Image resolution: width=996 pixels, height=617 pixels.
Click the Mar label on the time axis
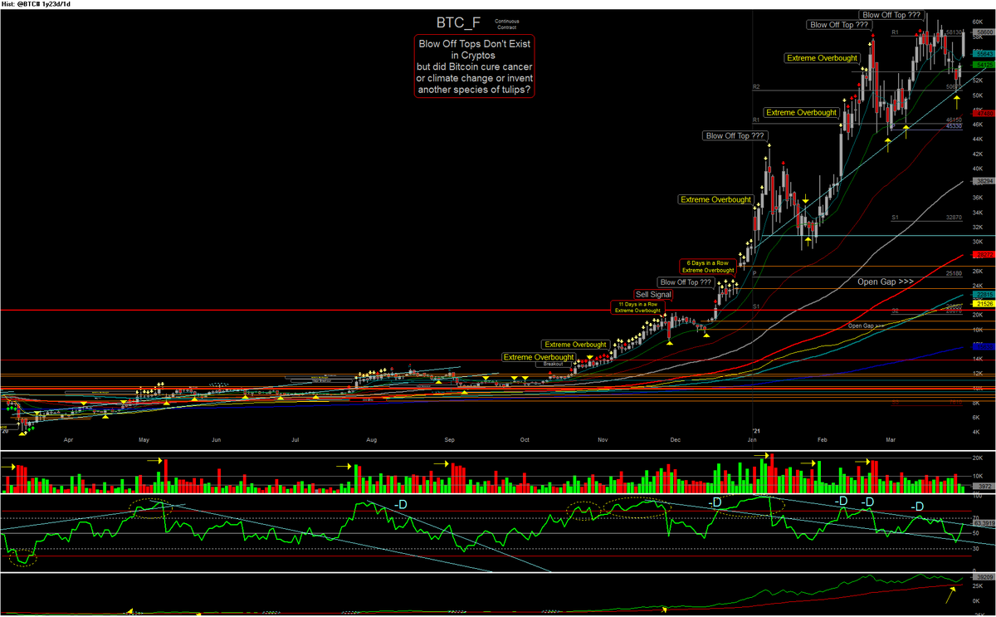[x=891, y=438]
